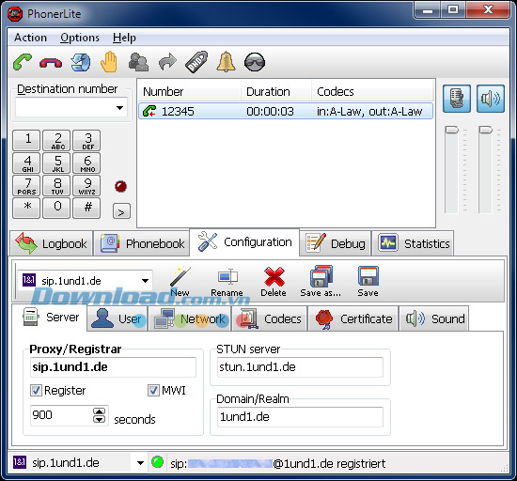Create a New profile with wand icon
The height and width of the screenshot is (481, 517).
pos(180,282)
